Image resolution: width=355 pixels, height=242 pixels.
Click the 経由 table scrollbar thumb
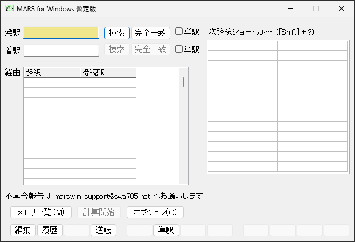click(183, 82)
